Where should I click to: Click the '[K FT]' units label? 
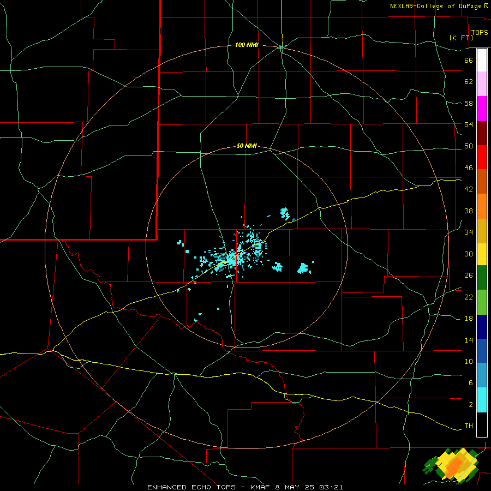461,38
